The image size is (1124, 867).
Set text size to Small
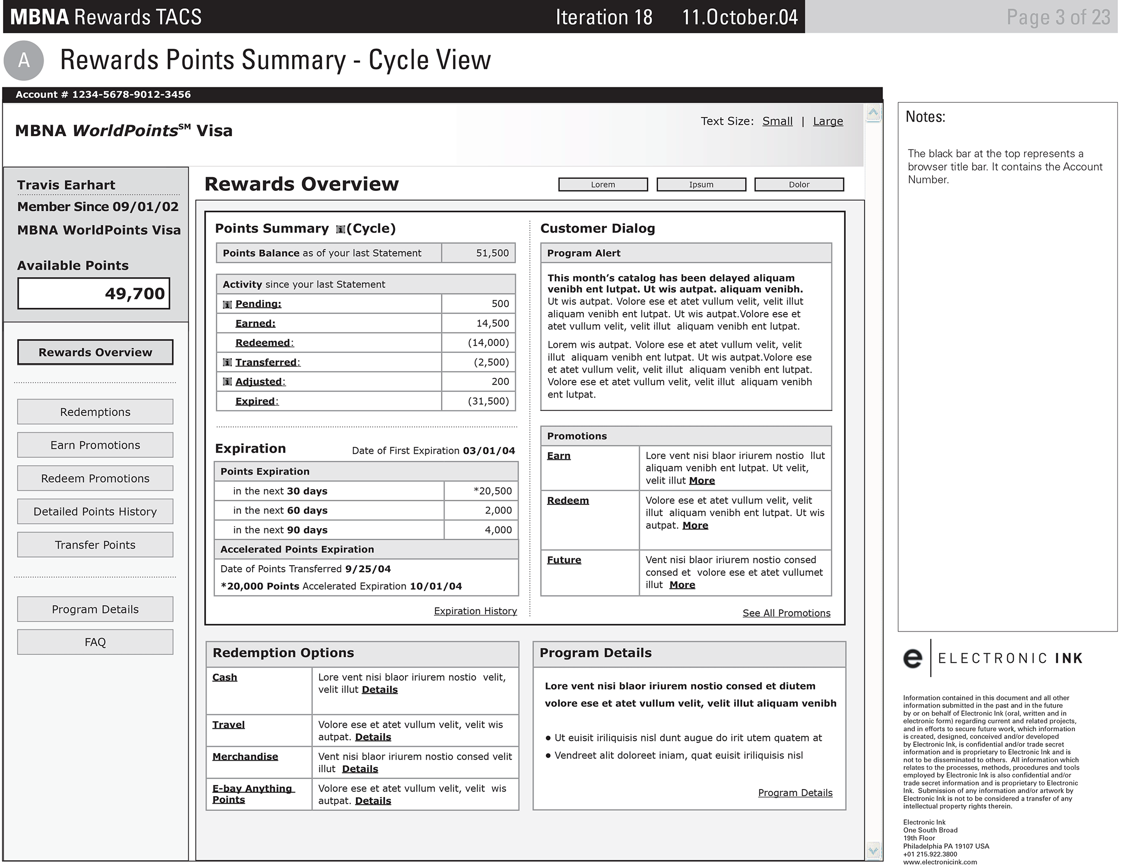click(x=777, y=121)
